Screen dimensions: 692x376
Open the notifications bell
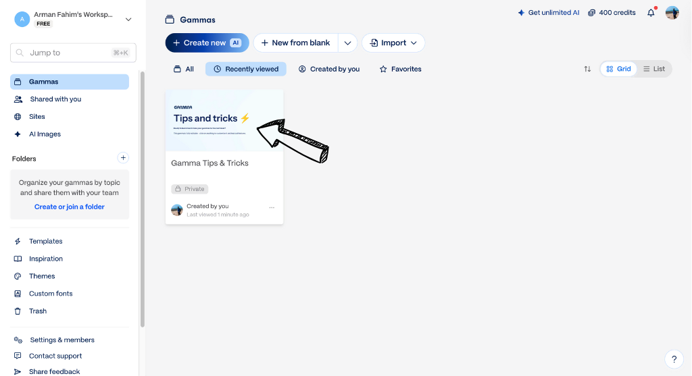click(651, 13)
